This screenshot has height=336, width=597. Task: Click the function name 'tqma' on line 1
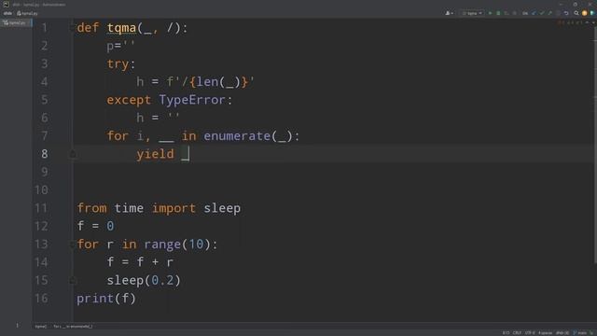121,28
